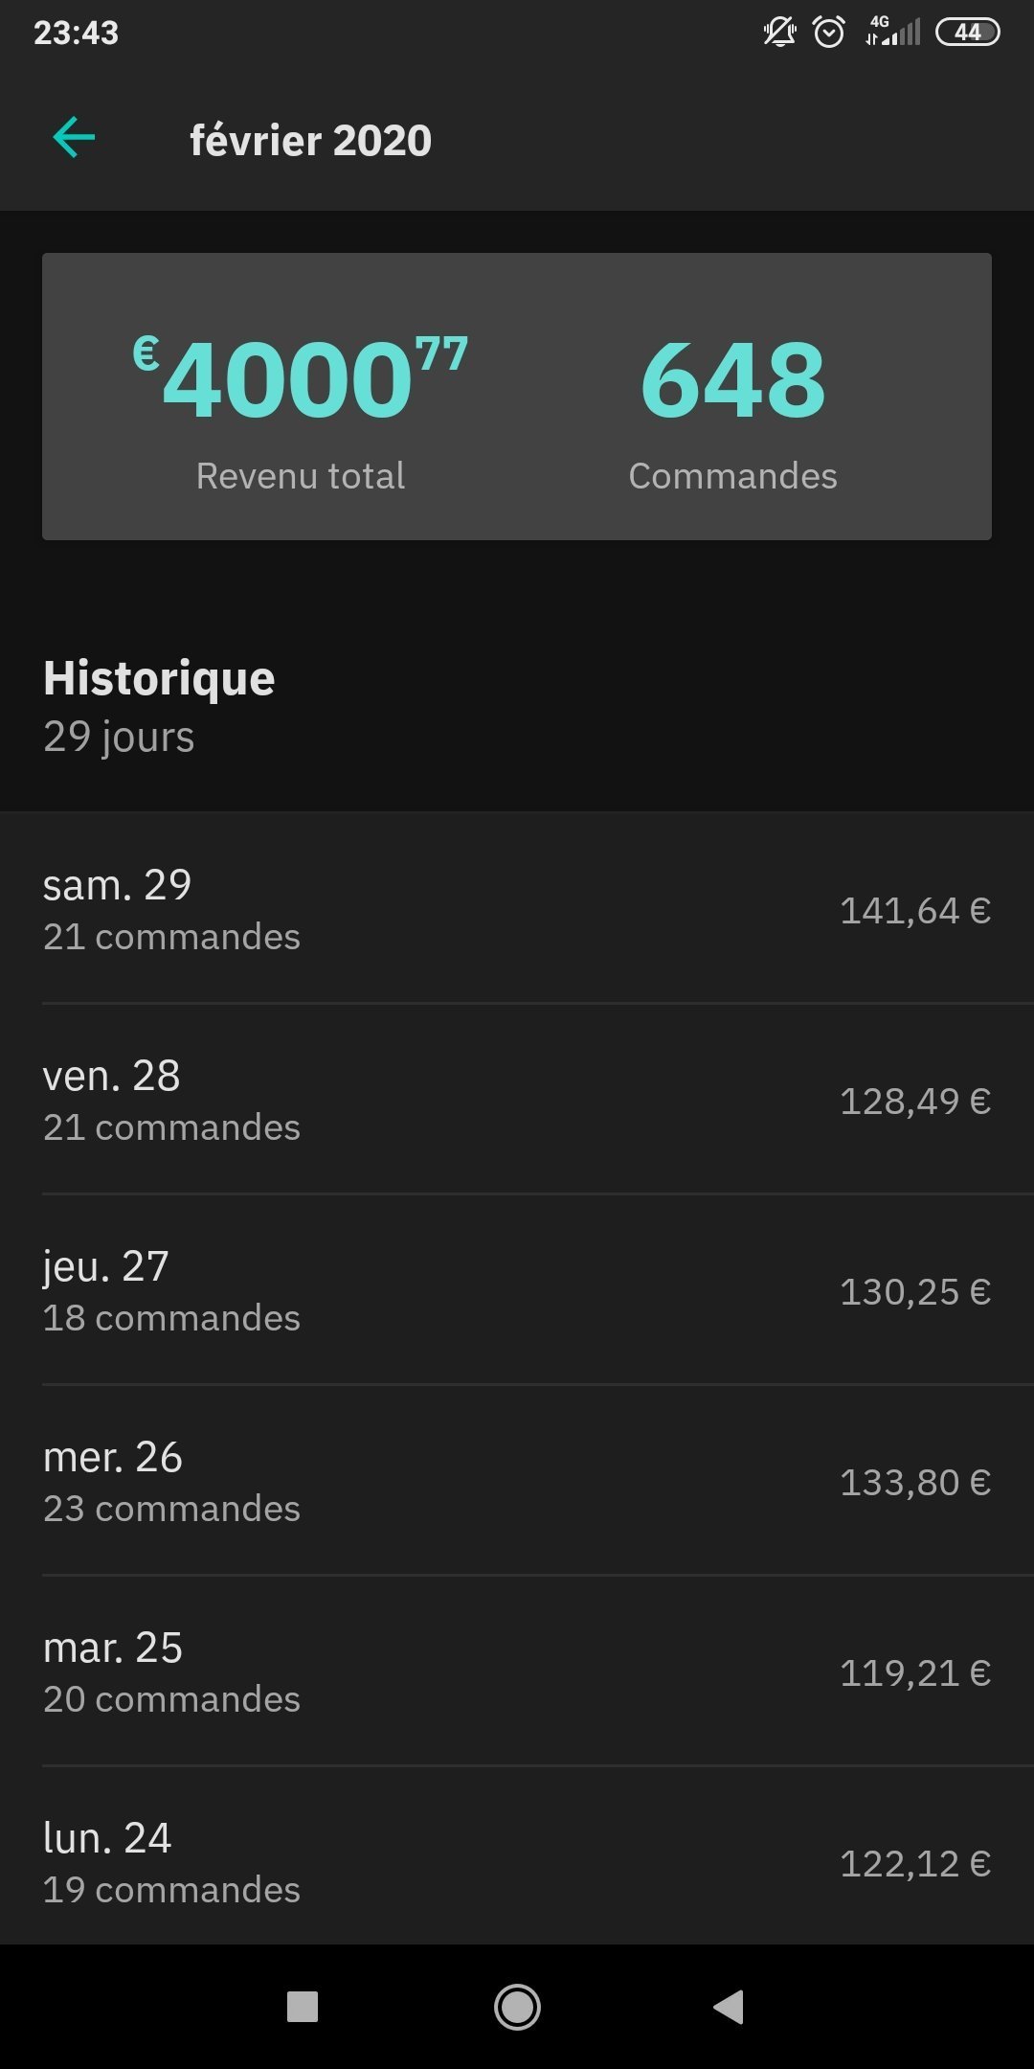Tap the 122,12 € amount
This screenshot has height=2069, width=1034.
[914, 1863]
